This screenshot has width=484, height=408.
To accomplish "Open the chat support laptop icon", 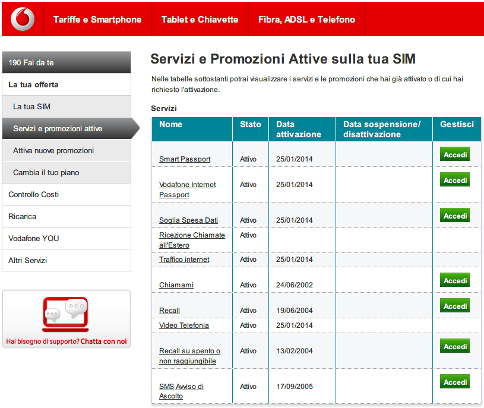I will tap(65, 315).
